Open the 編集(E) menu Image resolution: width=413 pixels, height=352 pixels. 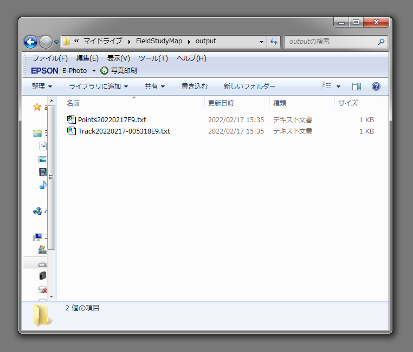(87, 58)
